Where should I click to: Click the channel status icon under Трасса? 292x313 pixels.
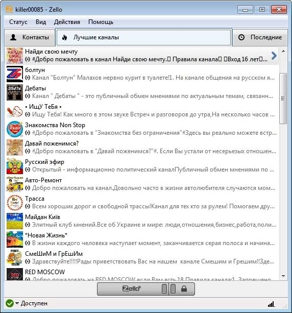click(x=28, y=206)
